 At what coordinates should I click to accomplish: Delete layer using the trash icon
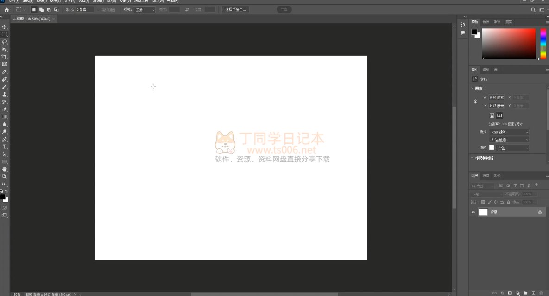[x=541, y=293]
